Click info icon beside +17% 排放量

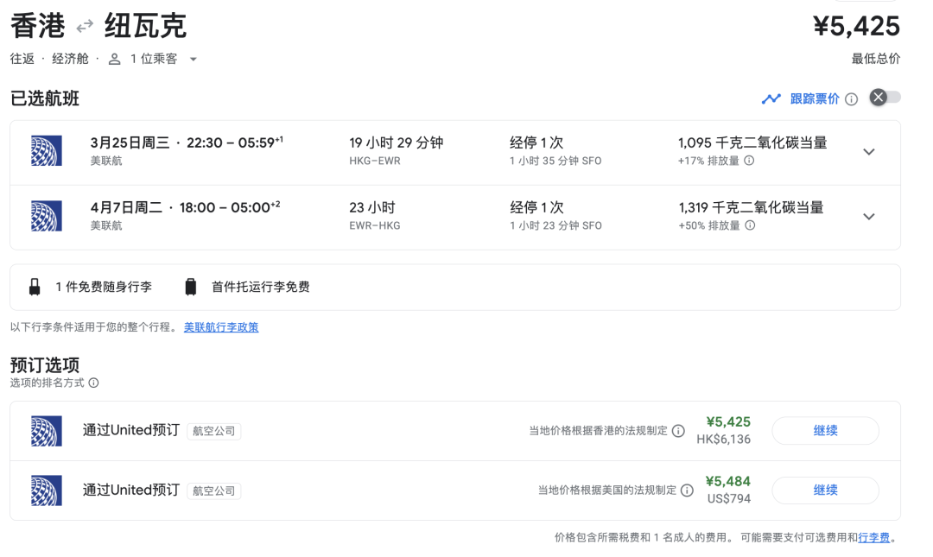tap(749, 161)
